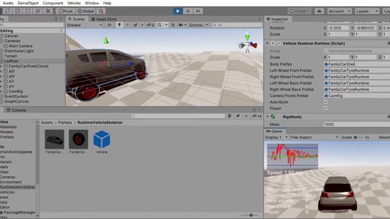Image resolution: width=390 pixels, height=219 pixels.
Task: Open the Layers dropdown
Action: 367,11
